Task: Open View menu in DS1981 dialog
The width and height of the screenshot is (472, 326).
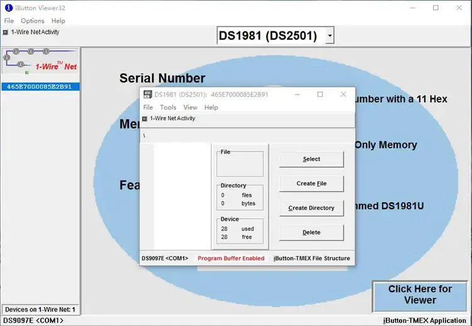Action: [x=190, y=107]
